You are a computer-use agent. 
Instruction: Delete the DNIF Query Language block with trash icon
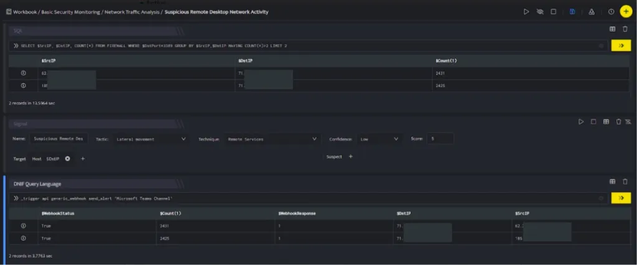coord(625,182)
